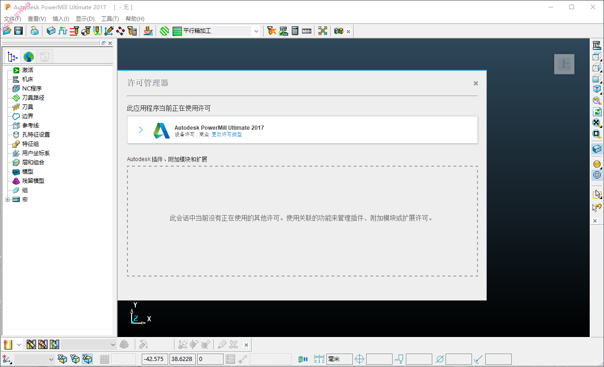The width and height of the screenshot is (604, 367).
Task: Click the Open Project folder icon
Action: click(x=7, y=31)
